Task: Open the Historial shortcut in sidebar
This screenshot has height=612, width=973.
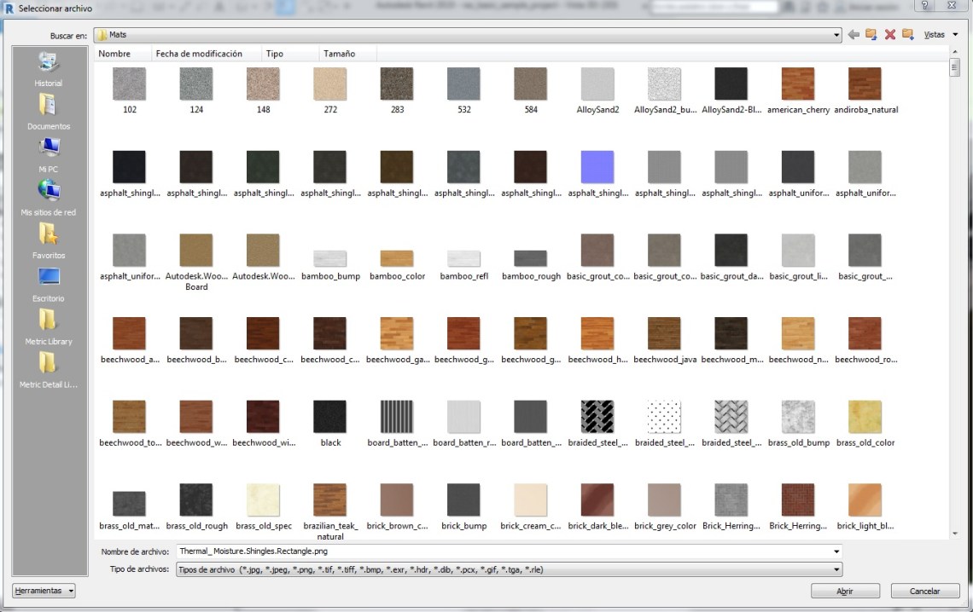Action: (48, 70)
